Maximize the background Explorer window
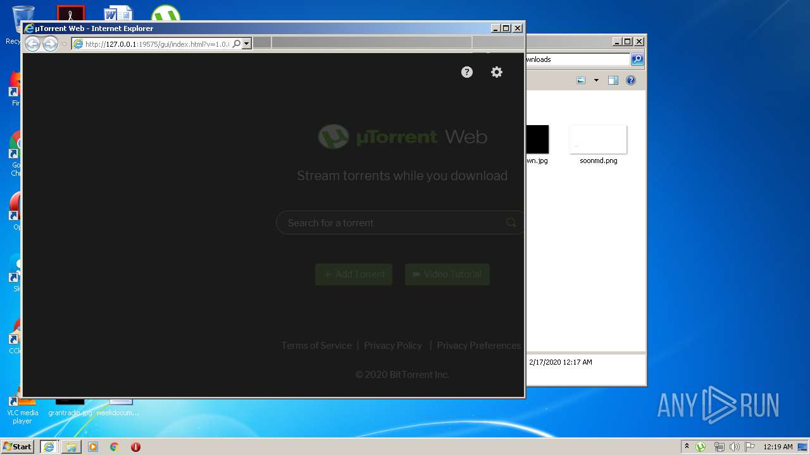The image size is (810, 455). (627, 42)
